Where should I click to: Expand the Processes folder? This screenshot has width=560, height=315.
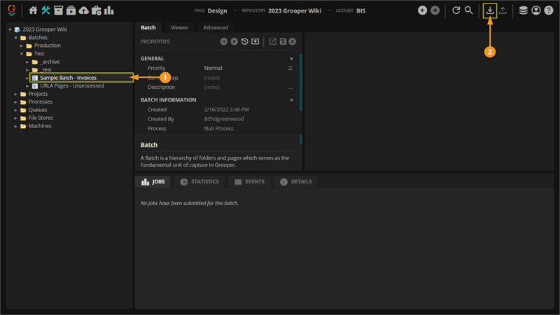(x=15, y=101)
